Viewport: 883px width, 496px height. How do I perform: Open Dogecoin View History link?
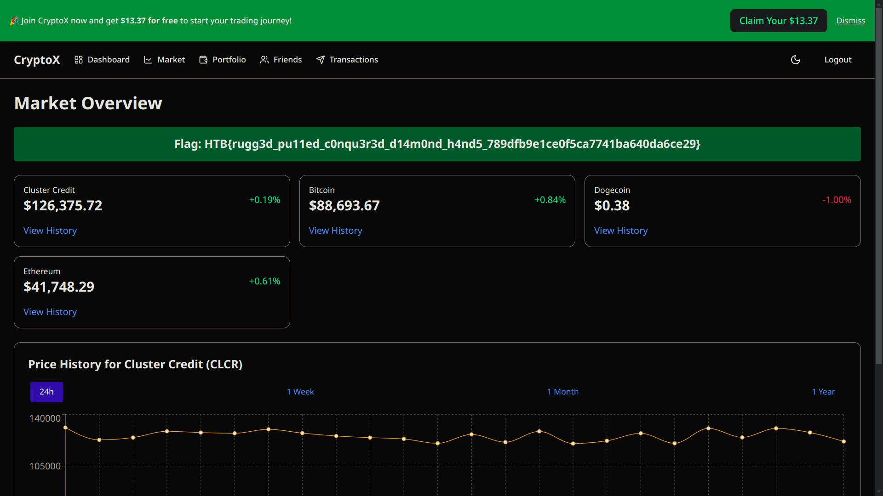(620, 231)
